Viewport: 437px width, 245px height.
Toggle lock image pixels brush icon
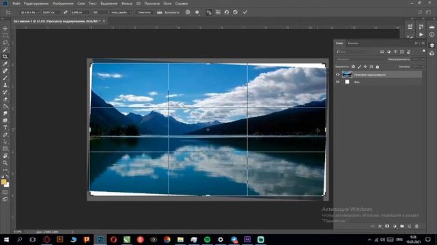359,67
